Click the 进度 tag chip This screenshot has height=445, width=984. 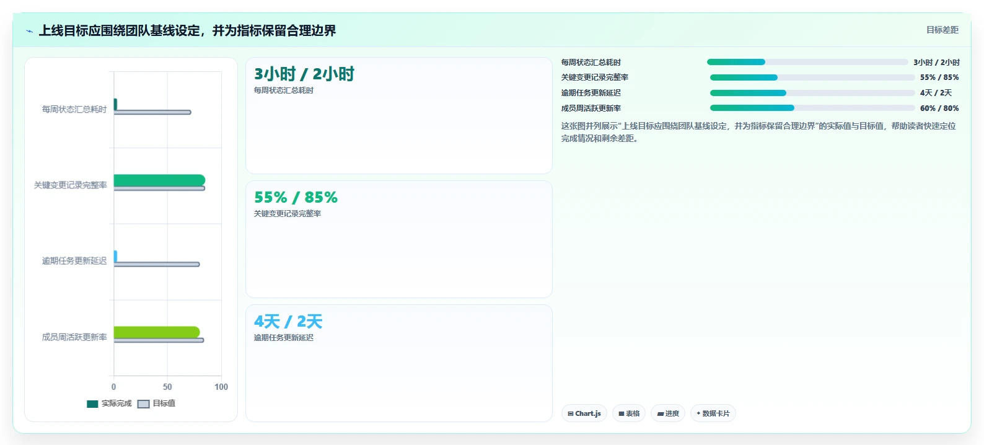click(668, 413)
